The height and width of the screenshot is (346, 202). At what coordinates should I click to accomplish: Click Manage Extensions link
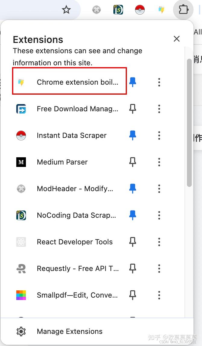pos(69,331)
